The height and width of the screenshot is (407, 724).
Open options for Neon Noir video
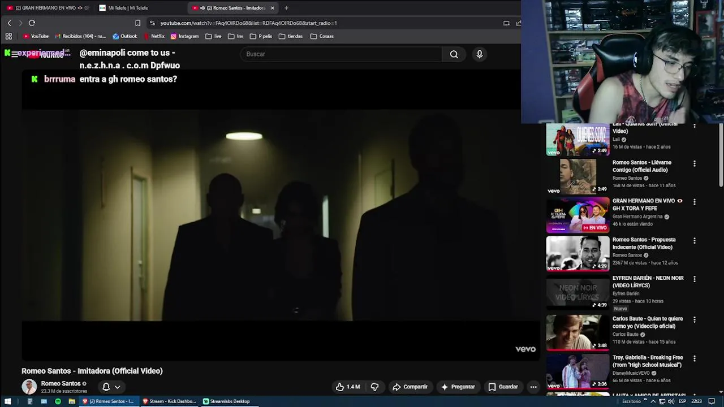point(694,279)
